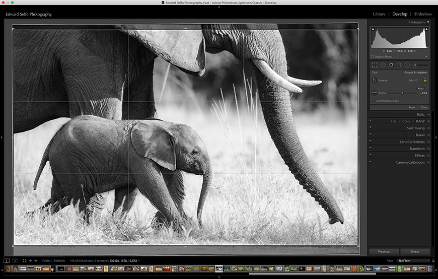Expand the HSL / Color / B&W panel
This screenshot has height=279, width=438.
428,121
